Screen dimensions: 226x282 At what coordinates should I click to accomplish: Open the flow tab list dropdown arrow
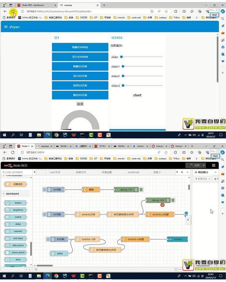point(188,172)
